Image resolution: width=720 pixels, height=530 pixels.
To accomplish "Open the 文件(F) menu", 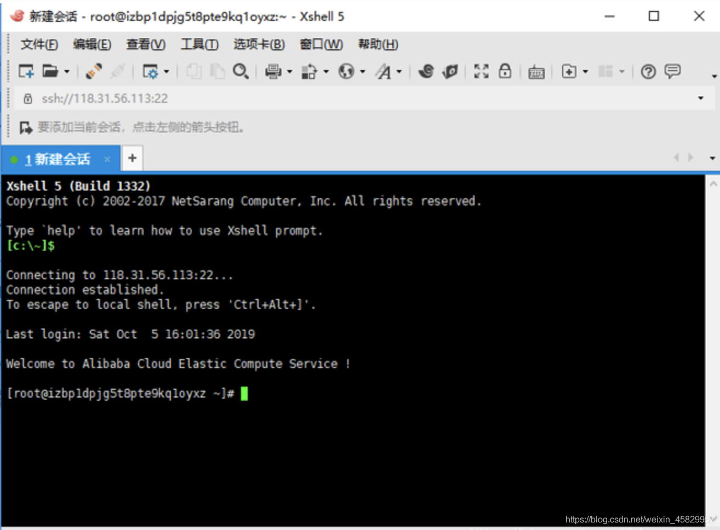I will click(x=39, y=44).
